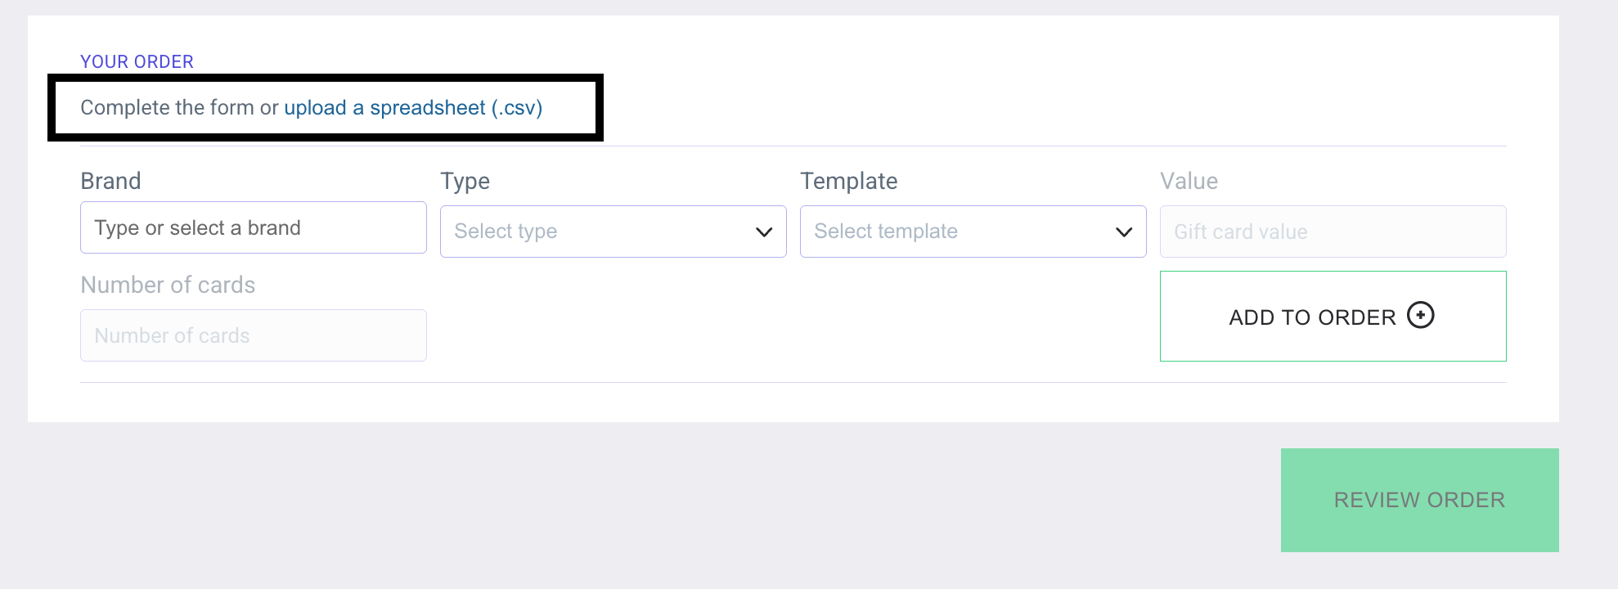The image size is (1618, 589).
Task: Open the "Select type" combo box
Action: click(597, 232)
